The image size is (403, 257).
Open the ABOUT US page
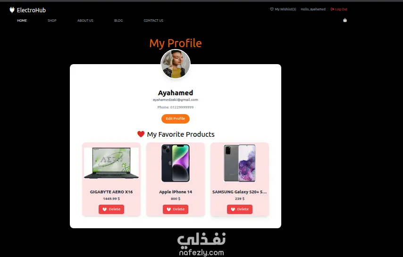[x=85, y=21]
